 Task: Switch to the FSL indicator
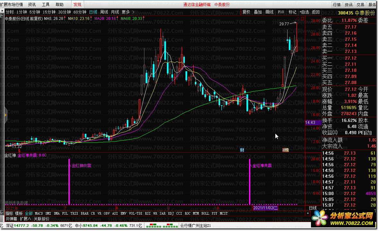pos(65,213)
